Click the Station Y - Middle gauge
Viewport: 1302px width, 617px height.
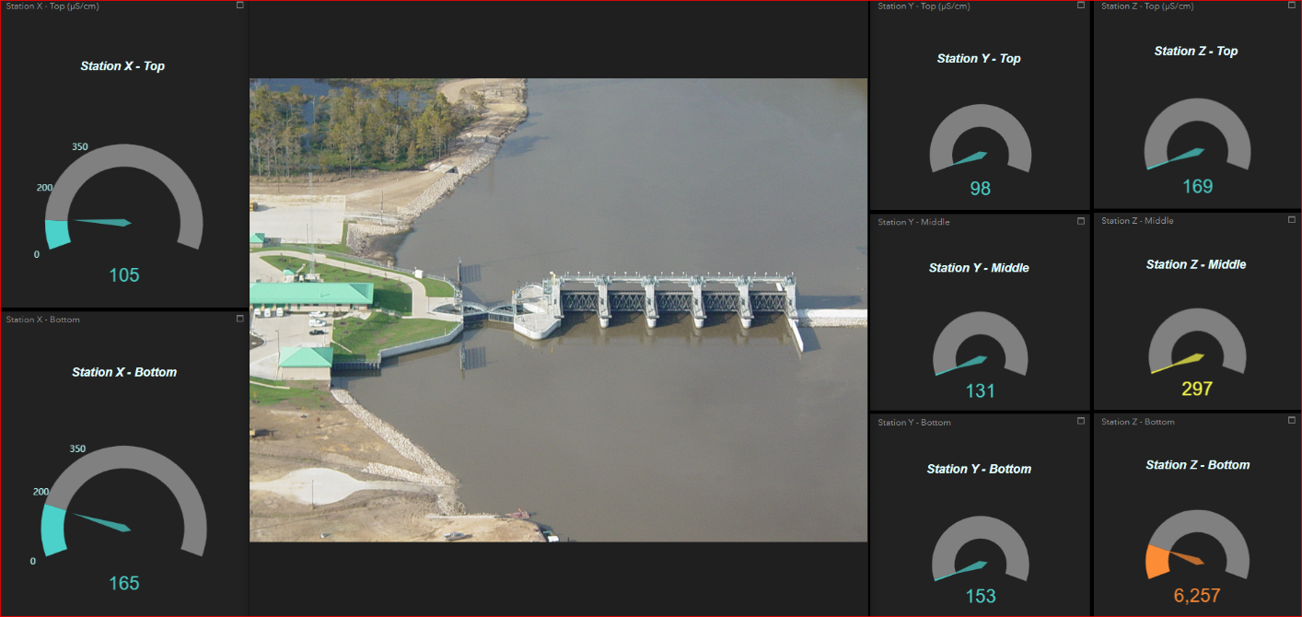tap(980, 343)
